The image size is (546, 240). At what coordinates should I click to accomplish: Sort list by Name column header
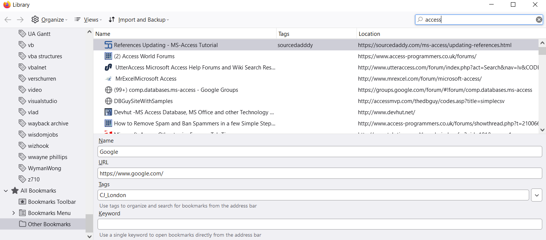pos(185,34)
